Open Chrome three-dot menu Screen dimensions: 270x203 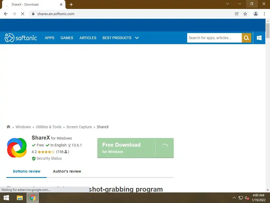coord(264,14)
